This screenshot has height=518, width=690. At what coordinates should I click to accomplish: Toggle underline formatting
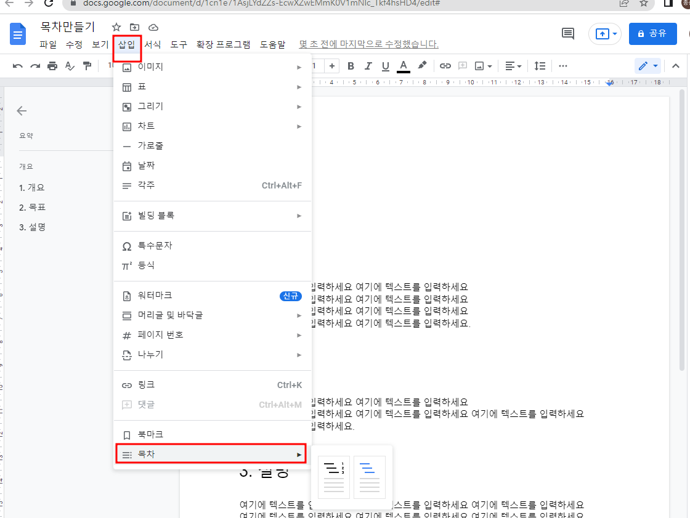pos(385,66)
